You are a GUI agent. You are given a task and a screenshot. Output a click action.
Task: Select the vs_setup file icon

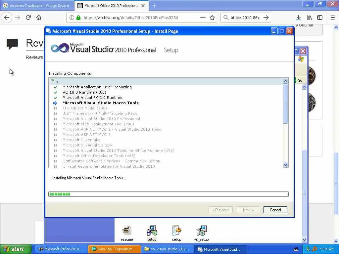(x=201, y=233)
